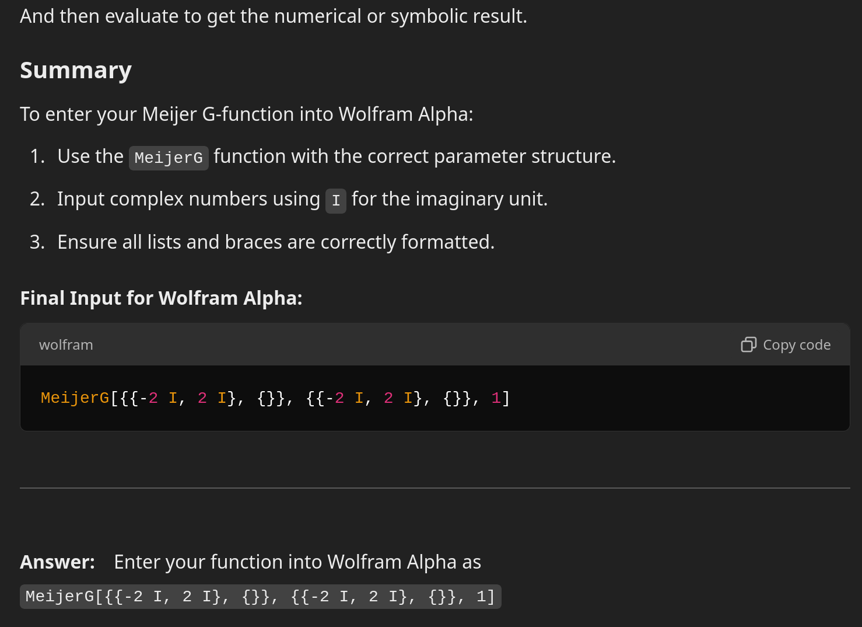Click "To enter your Meijer G-function" intro line

click(246, 114)
